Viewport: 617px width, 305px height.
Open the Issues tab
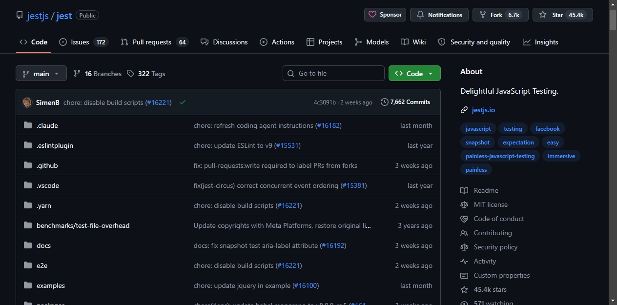[x=83, y=42]
